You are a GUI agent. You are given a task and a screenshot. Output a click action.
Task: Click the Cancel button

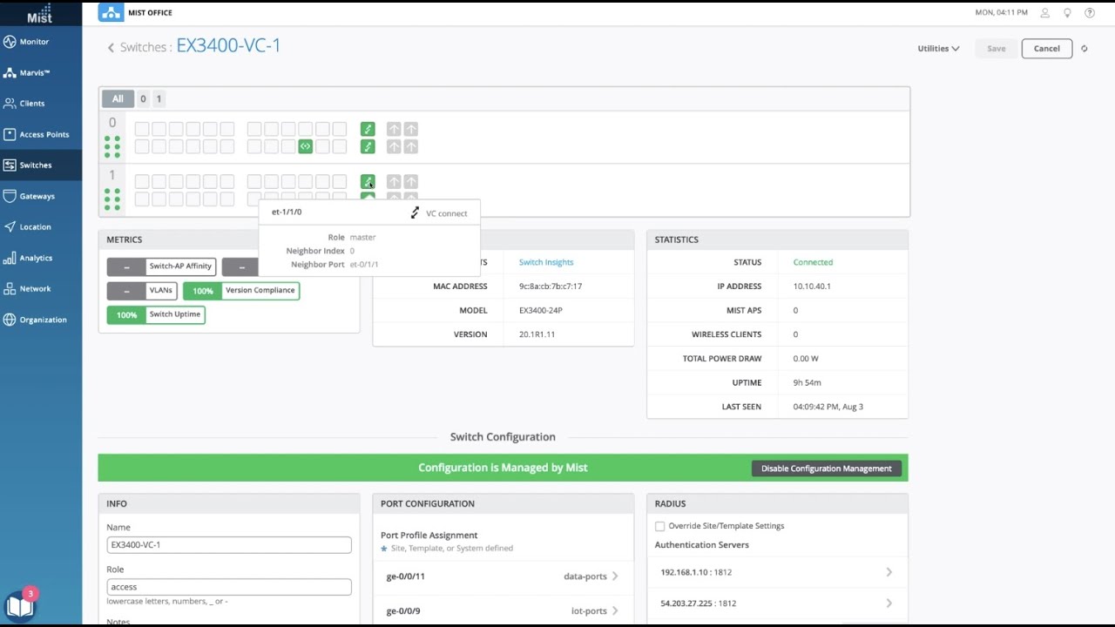point(1046,49)
